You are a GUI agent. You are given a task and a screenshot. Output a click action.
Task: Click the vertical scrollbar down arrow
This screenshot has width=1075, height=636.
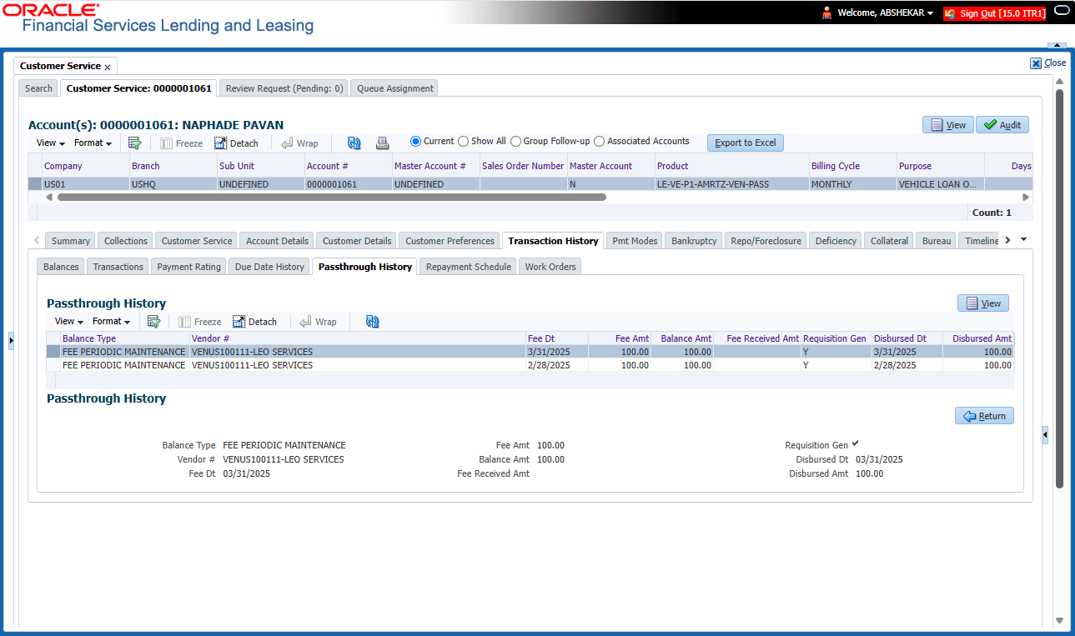1060,620
